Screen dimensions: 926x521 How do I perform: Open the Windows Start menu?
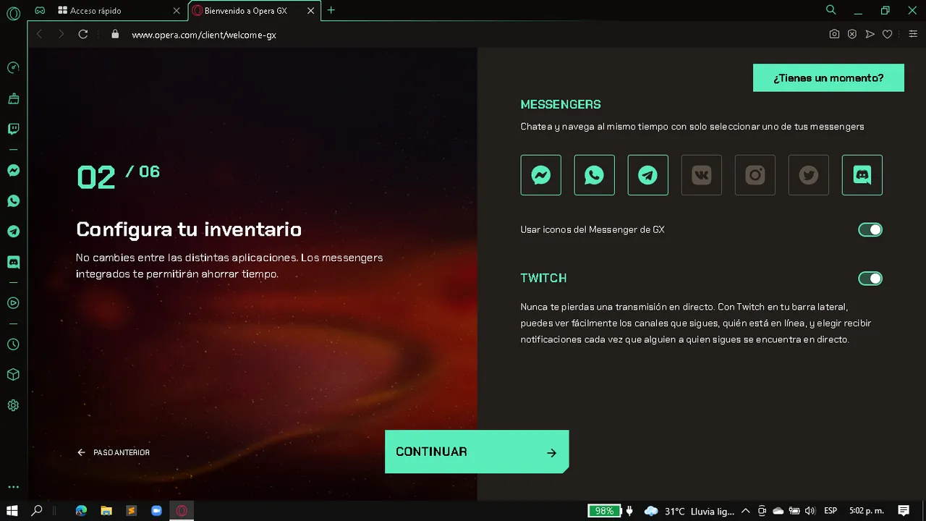[12, 510]
